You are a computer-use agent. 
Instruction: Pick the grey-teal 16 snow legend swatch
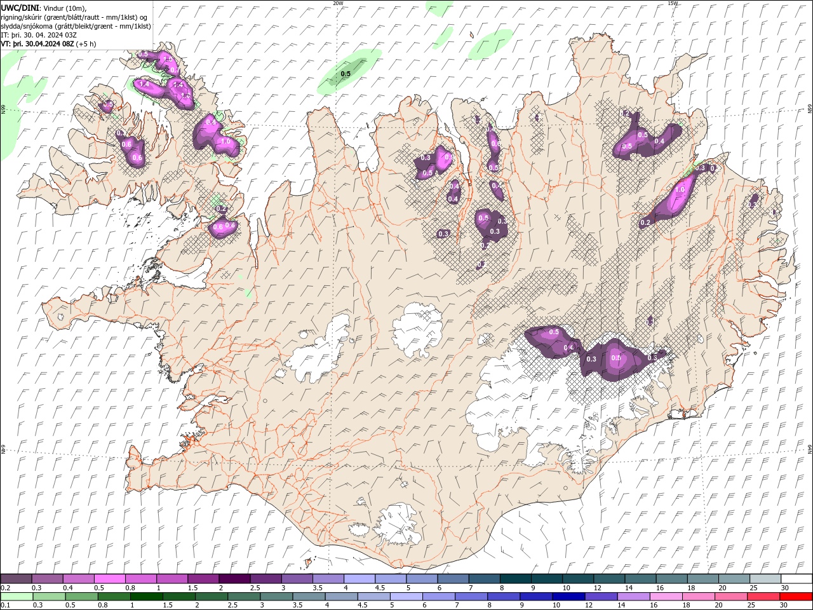(x=671, y=579)
